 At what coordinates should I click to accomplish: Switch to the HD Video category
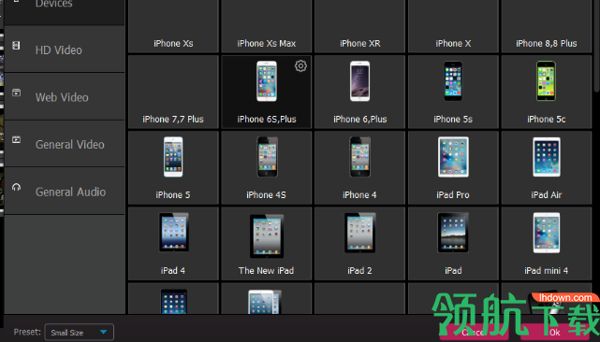[x=65, y=50]
